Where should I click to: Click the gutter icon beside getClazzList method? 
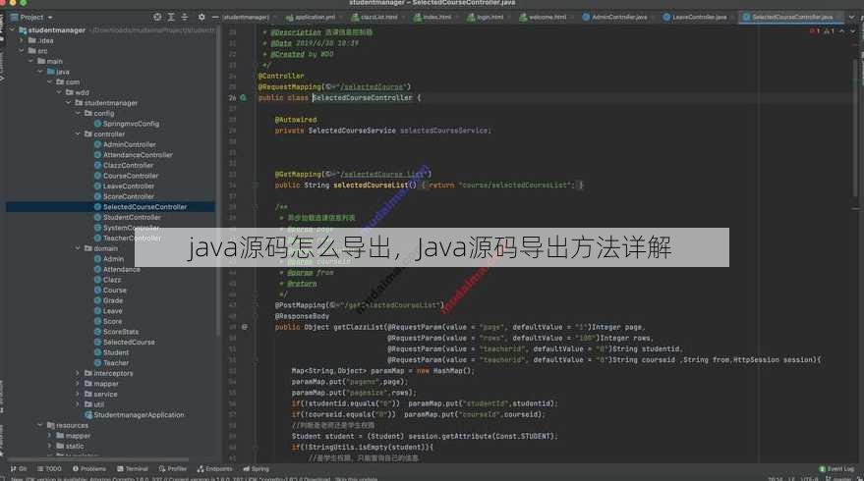click(244, 327)
